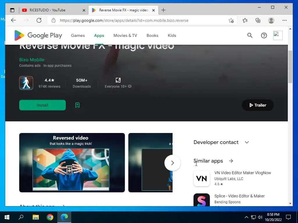
Task: Click the Similar apps heading
Action: [x=208, y=161]
